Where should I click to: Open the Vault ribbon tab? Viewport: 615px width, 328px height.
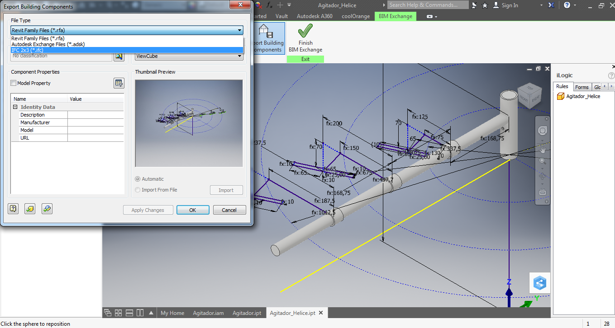[x=281, y=16]
